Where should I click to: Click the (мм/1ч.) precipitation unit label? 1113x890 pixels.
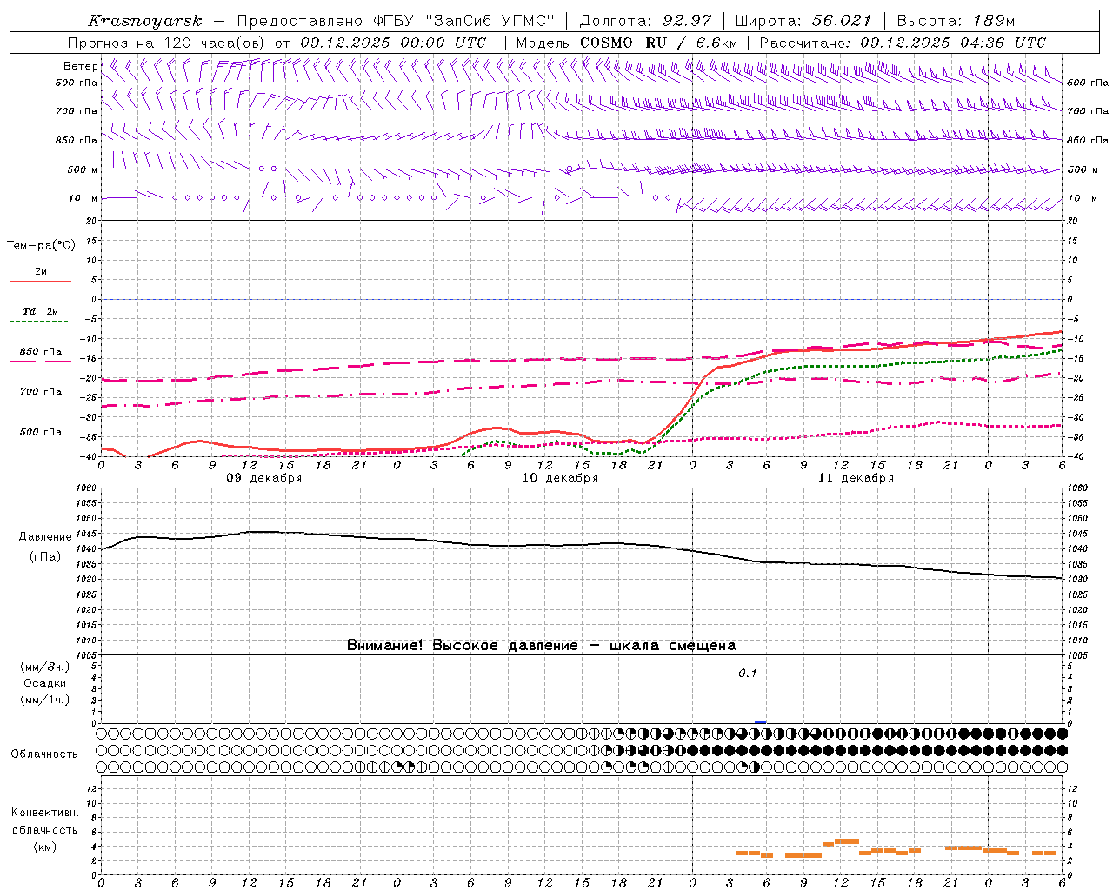point(45,700)
